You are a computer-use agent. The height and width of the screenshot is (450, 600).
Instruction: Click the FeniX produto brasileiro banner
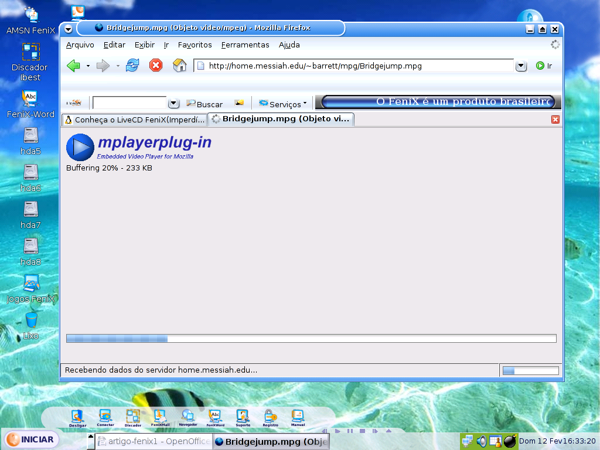438,102
